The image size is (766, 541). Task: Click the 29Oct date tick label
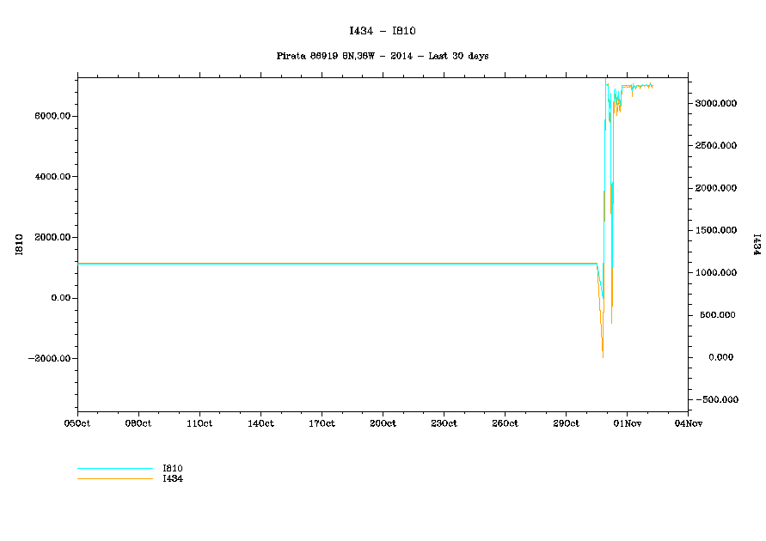[x=566, y=422]
